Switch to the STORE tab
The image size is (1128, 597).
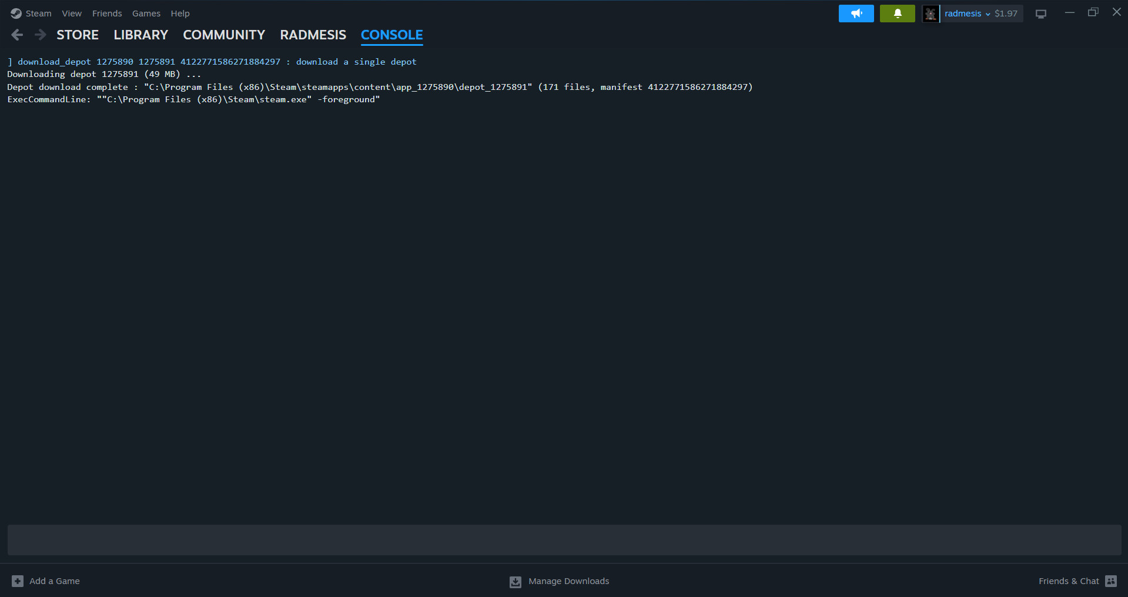click(x=78, y=35)
